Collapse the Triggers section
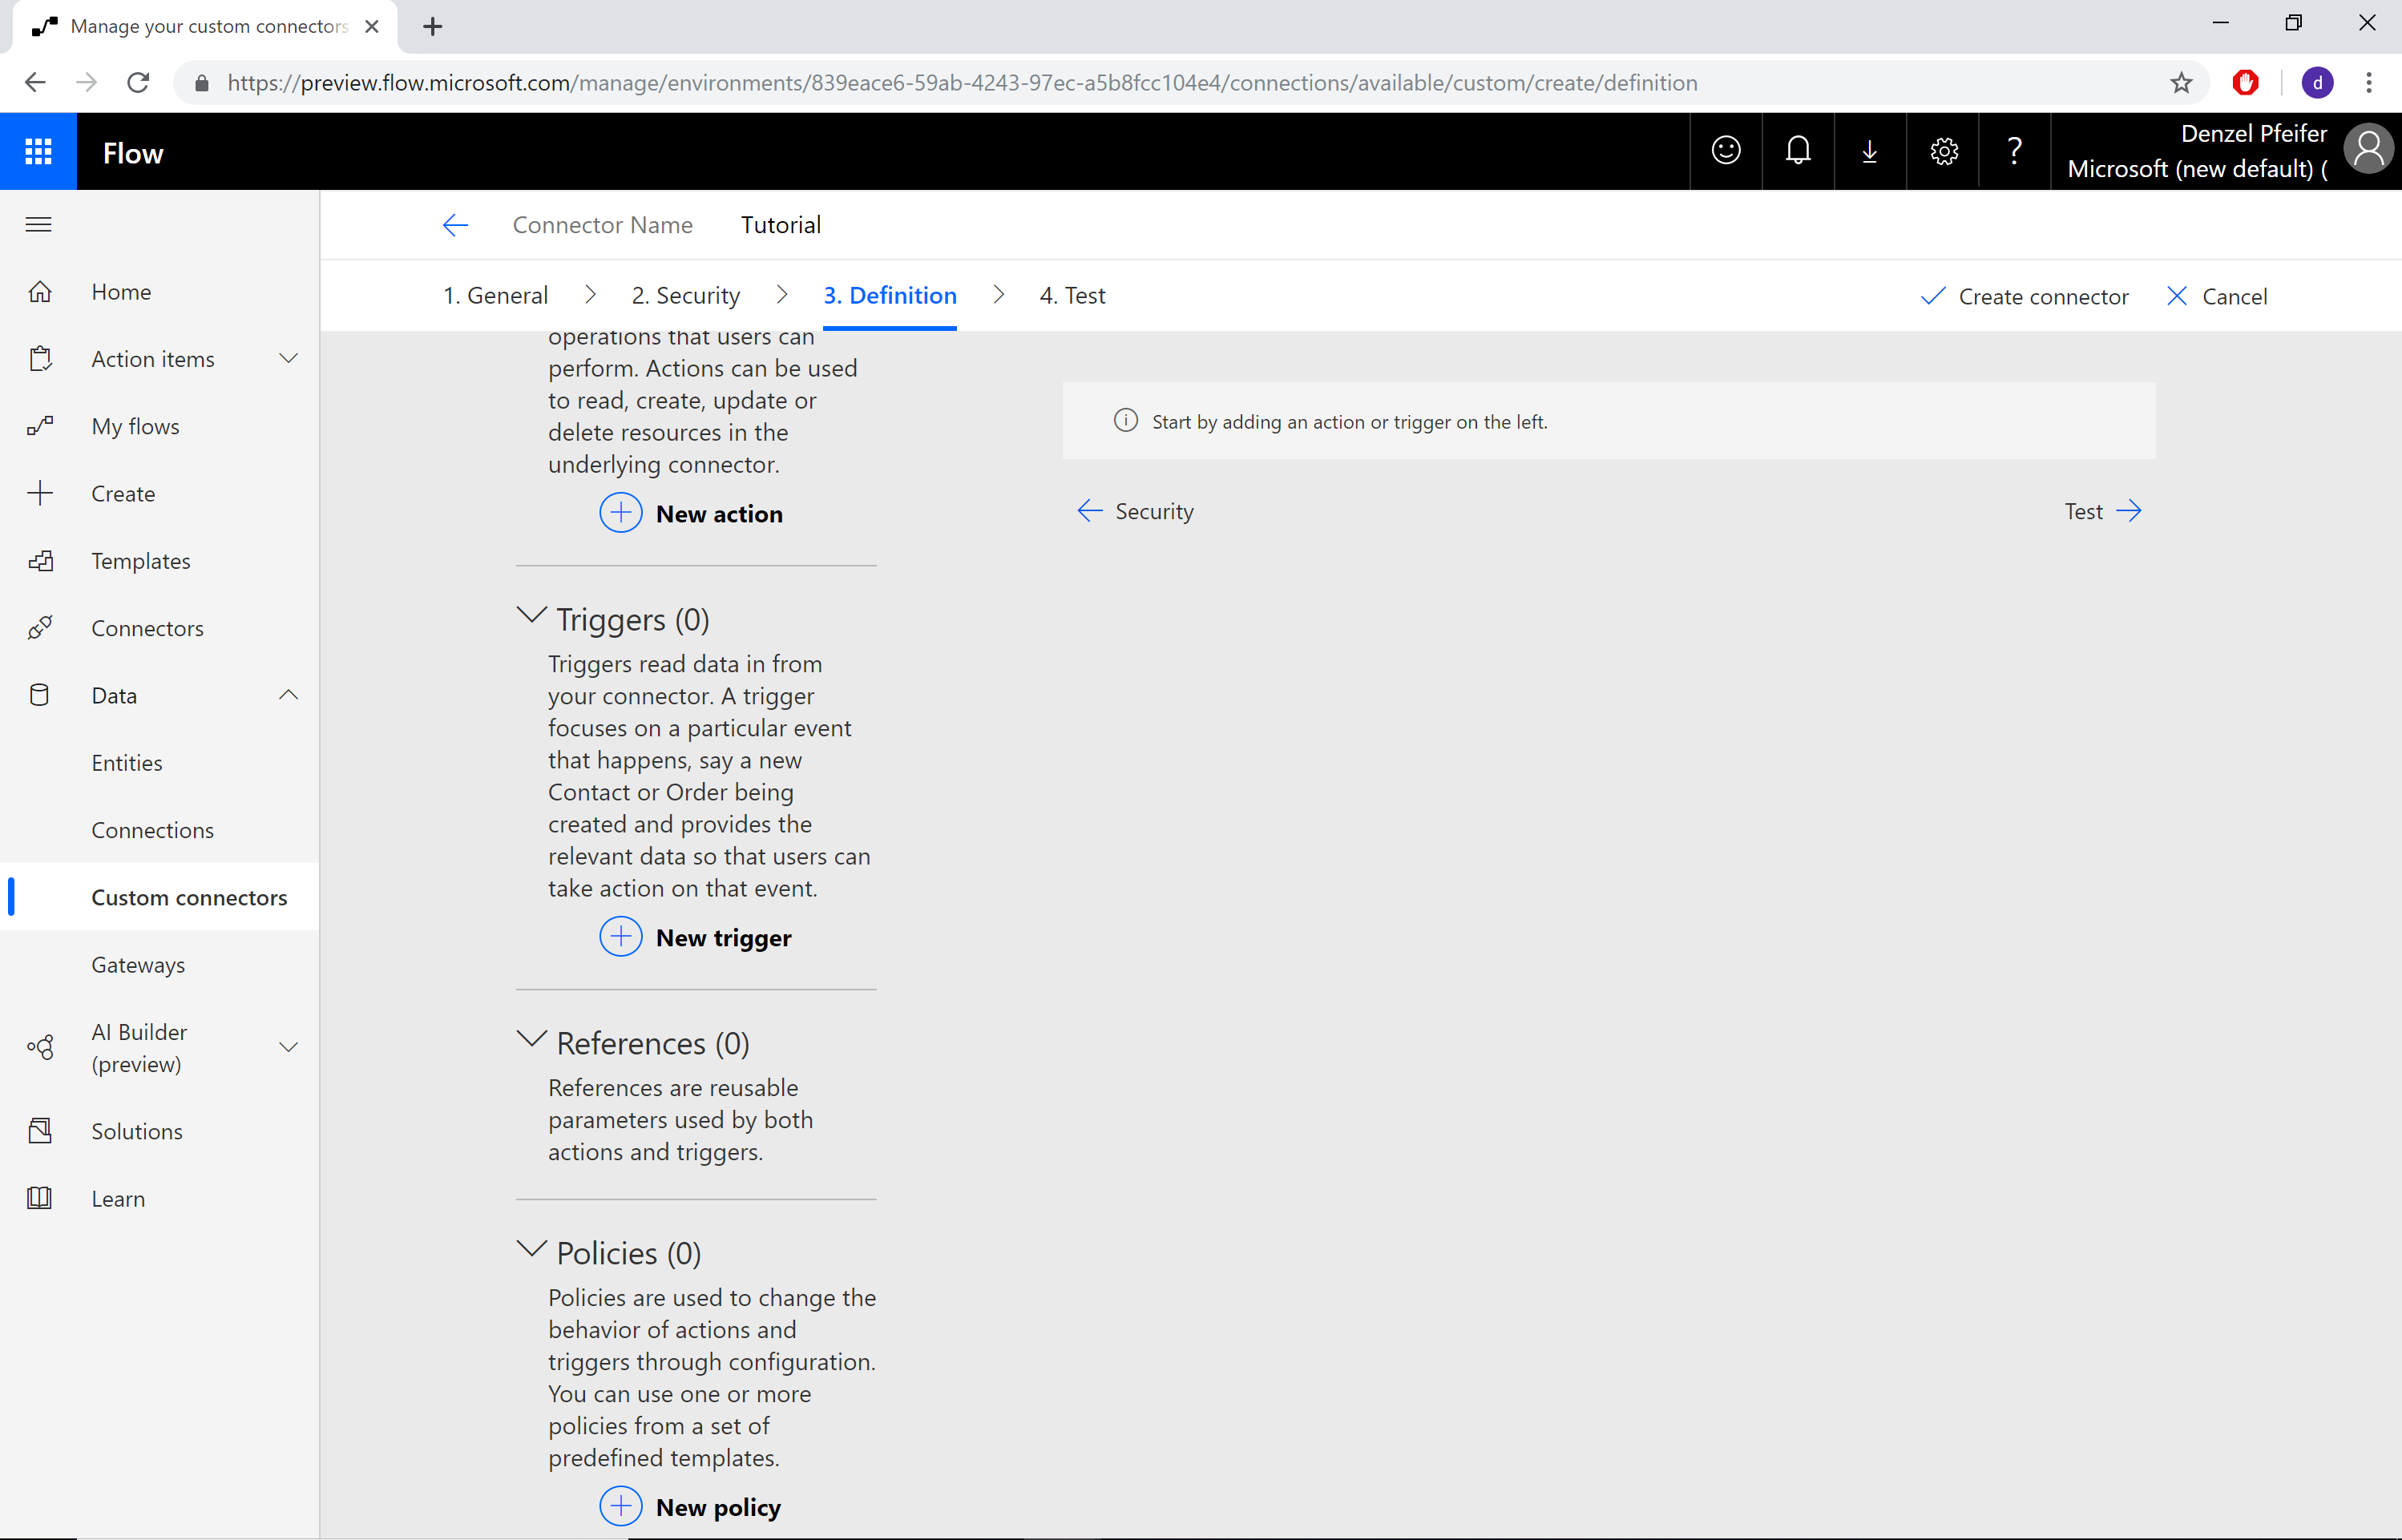Screen dimensions: 2402x1540 [529, 616]
